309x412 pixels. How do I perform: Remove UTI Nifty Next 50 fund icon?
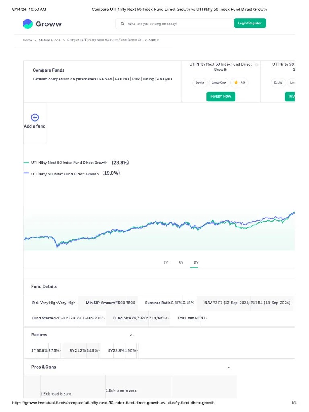pyautogui.click(x=257, y=65)
